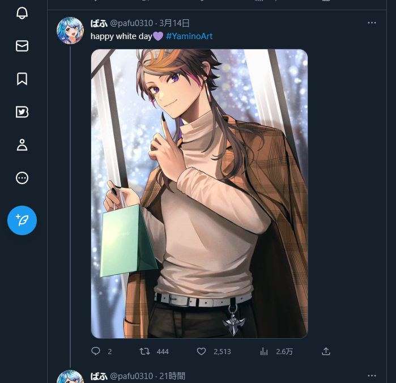This screenshot has width=396, height=383.
Task: Open Profile person icon in sidebar
Action: [22, 145]
